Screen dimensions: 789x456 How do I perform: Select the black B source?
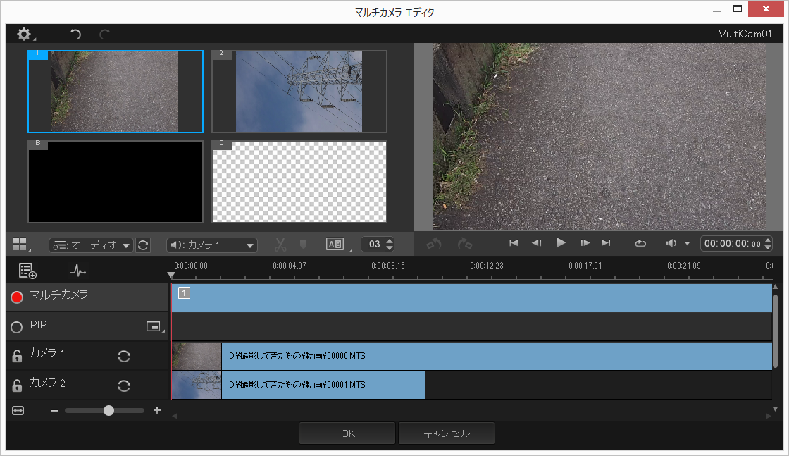pos(116,182)
